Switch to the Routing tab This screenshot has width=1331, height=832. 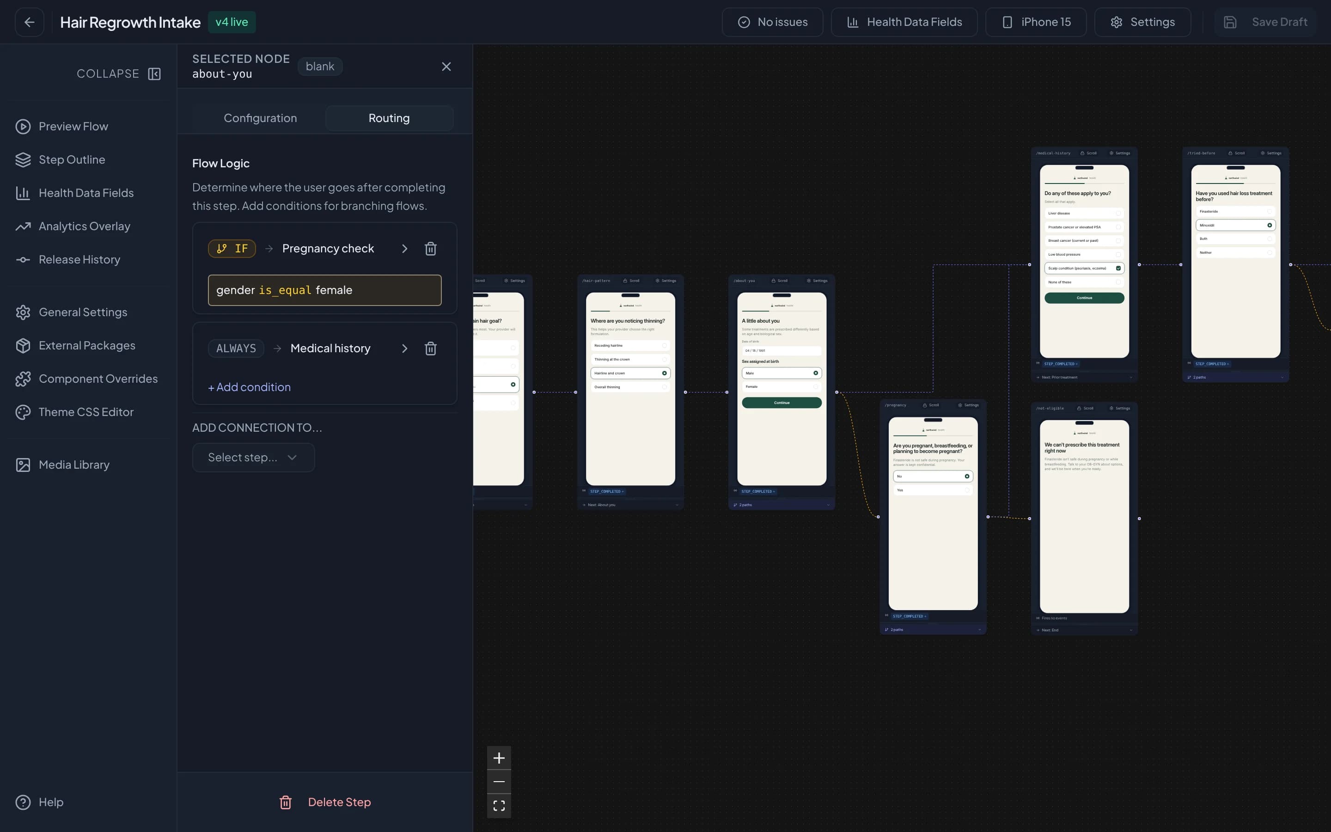coord(389,118)
